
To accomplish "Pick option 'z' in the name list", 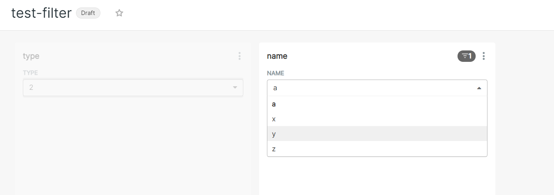I will pyautogui.click(x=377, y=149).
